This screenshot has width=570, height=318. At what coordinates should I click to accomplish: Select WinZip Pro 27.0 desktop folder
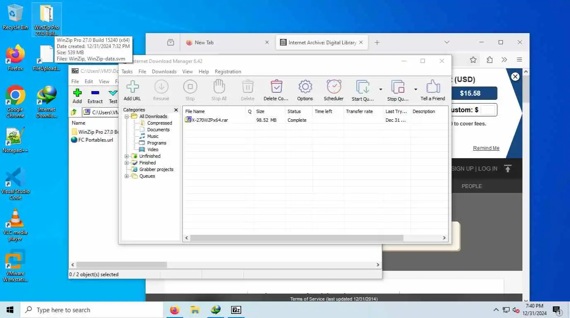tap(46, 20)
